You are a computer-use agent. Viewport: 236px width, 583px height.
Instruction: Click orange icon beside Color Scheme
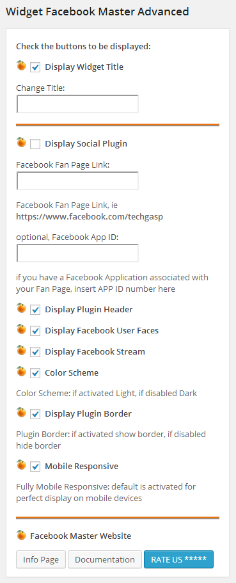coord(22,372)
